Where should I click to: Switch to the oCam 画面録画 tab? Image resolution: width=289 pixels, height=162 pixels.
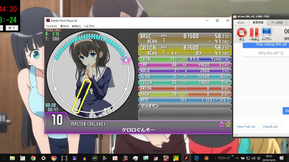tap(258, 22)
